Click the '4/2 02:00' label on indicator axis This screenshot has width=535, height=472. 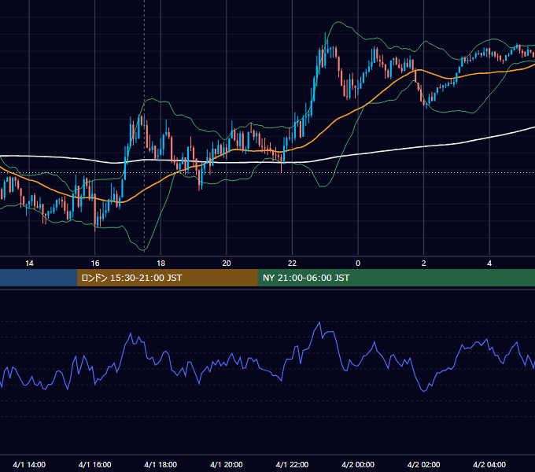423,464
